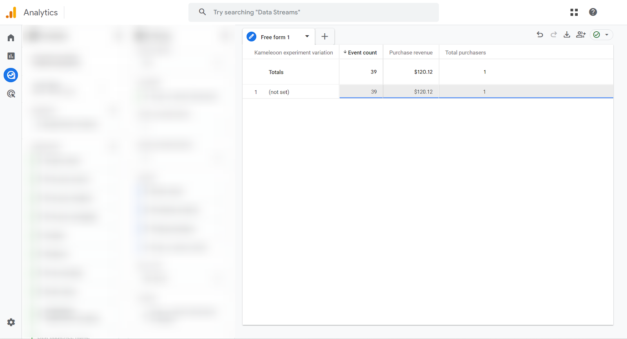Open the Help question mark icon
The image size is (627, 339).
(x=593, y=12)
